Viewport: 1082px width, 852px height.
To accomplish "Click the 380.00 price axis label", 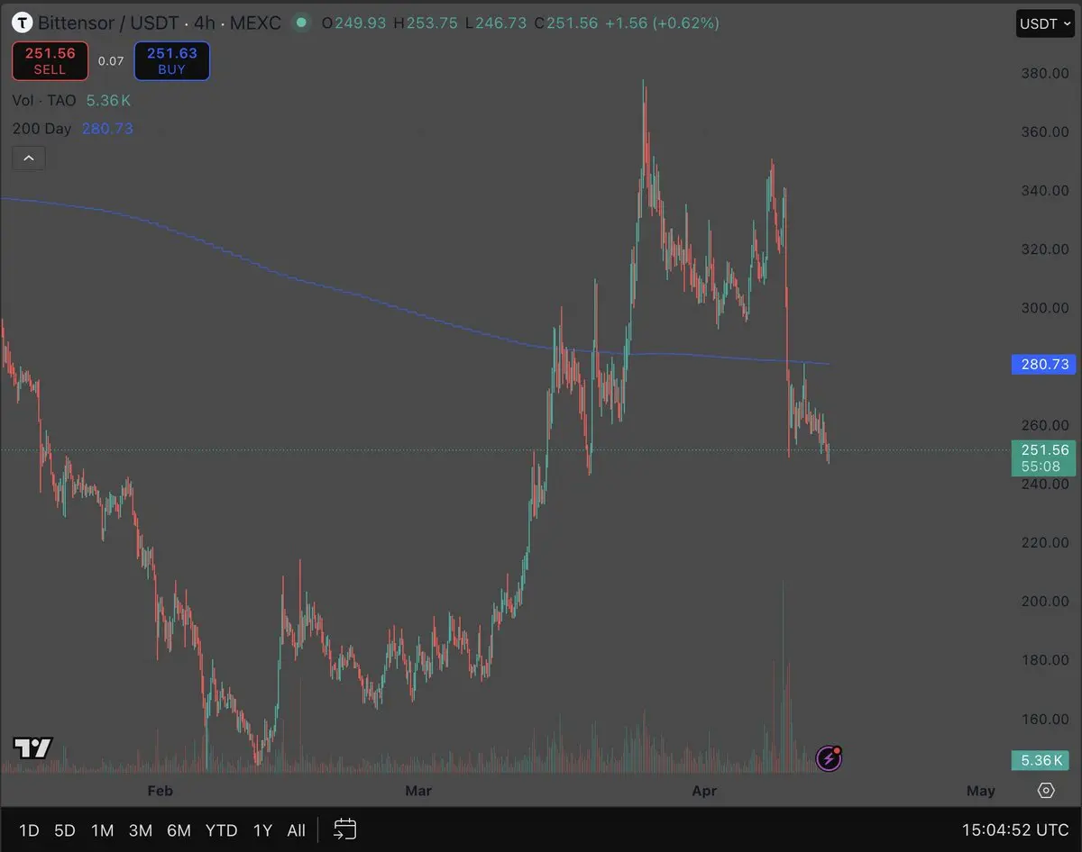I will pyautogui.click(x=1046, y=73).
